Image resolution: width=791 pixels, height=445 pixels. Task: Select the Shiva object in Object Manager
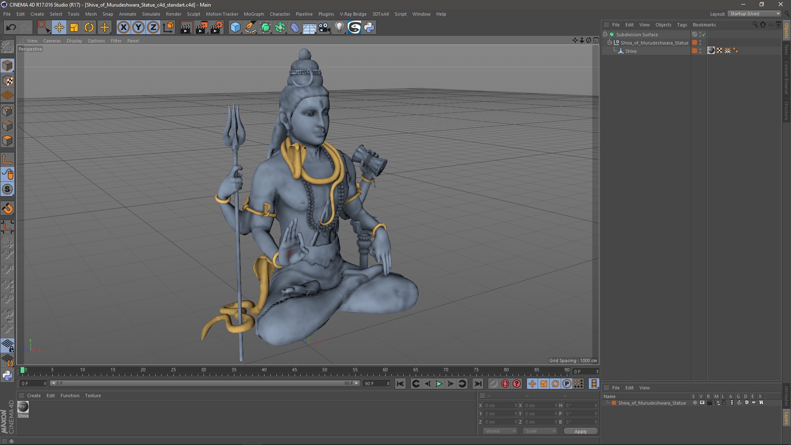point(631,51)
